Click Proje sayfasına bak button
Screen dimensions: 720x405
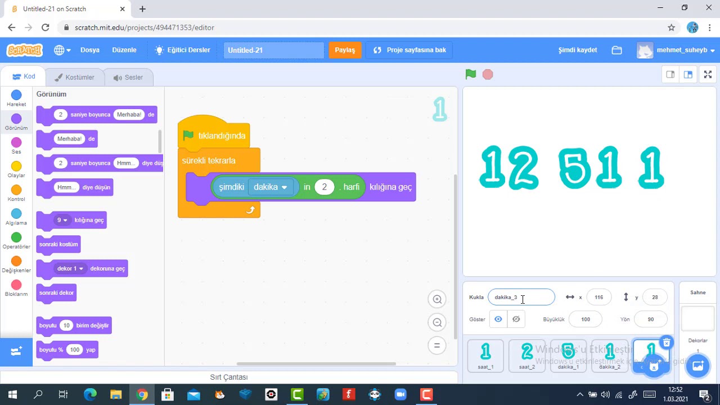coord(409,50)
